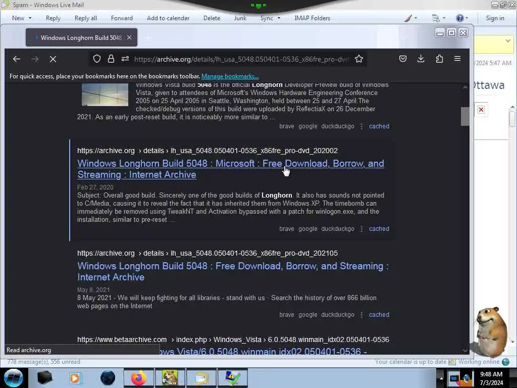Viewport: 517px width, 388px height.
Task: Open the blue globe taskbar icon
Action: click(x=108, y=378)
